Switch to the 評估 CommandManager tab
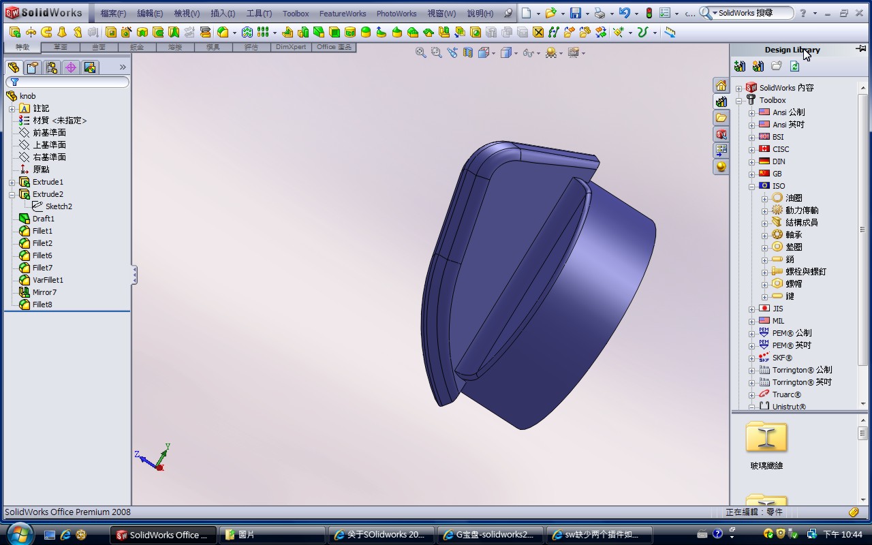The width and height of the screenshot is (872, 545). 251,47
